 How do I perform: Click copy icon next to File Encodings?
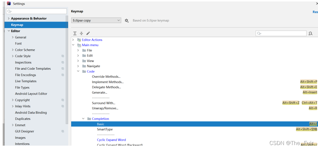tap(63, 75)
